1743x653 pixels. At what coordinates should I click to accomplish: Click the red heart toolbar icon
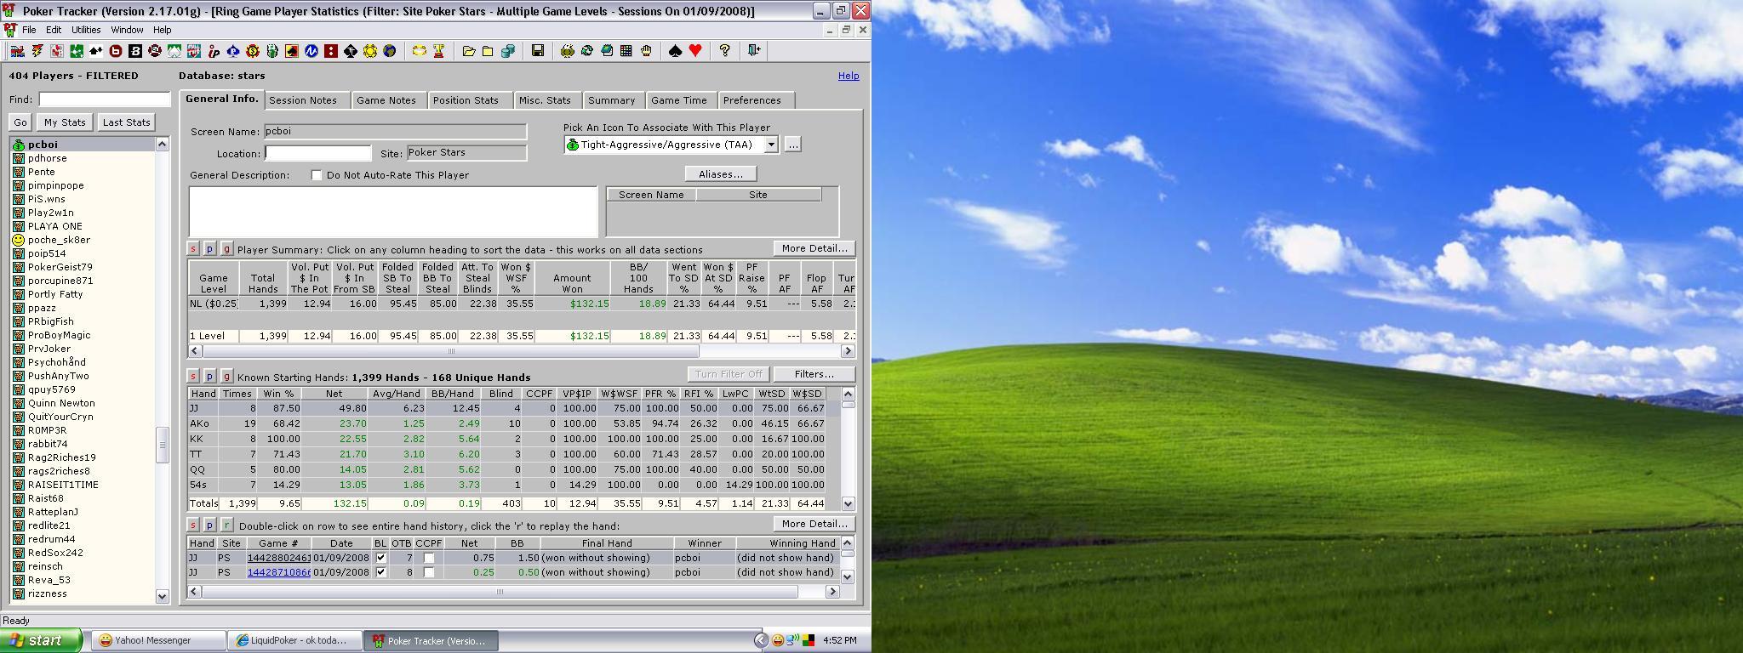coord(695,51)
